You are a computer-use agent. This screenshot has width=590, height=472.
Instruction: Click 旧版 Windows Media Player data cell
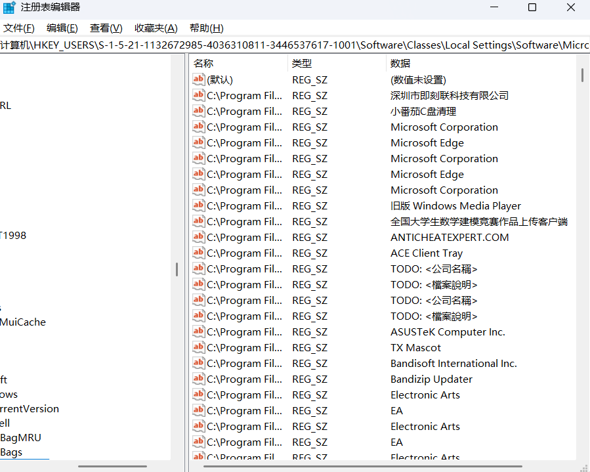point(455,206)
